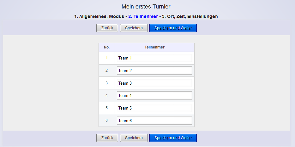Click upper Speichern und Weiter button
The width and height of the screenshot is (295, 147).
(x=173, y=28)
